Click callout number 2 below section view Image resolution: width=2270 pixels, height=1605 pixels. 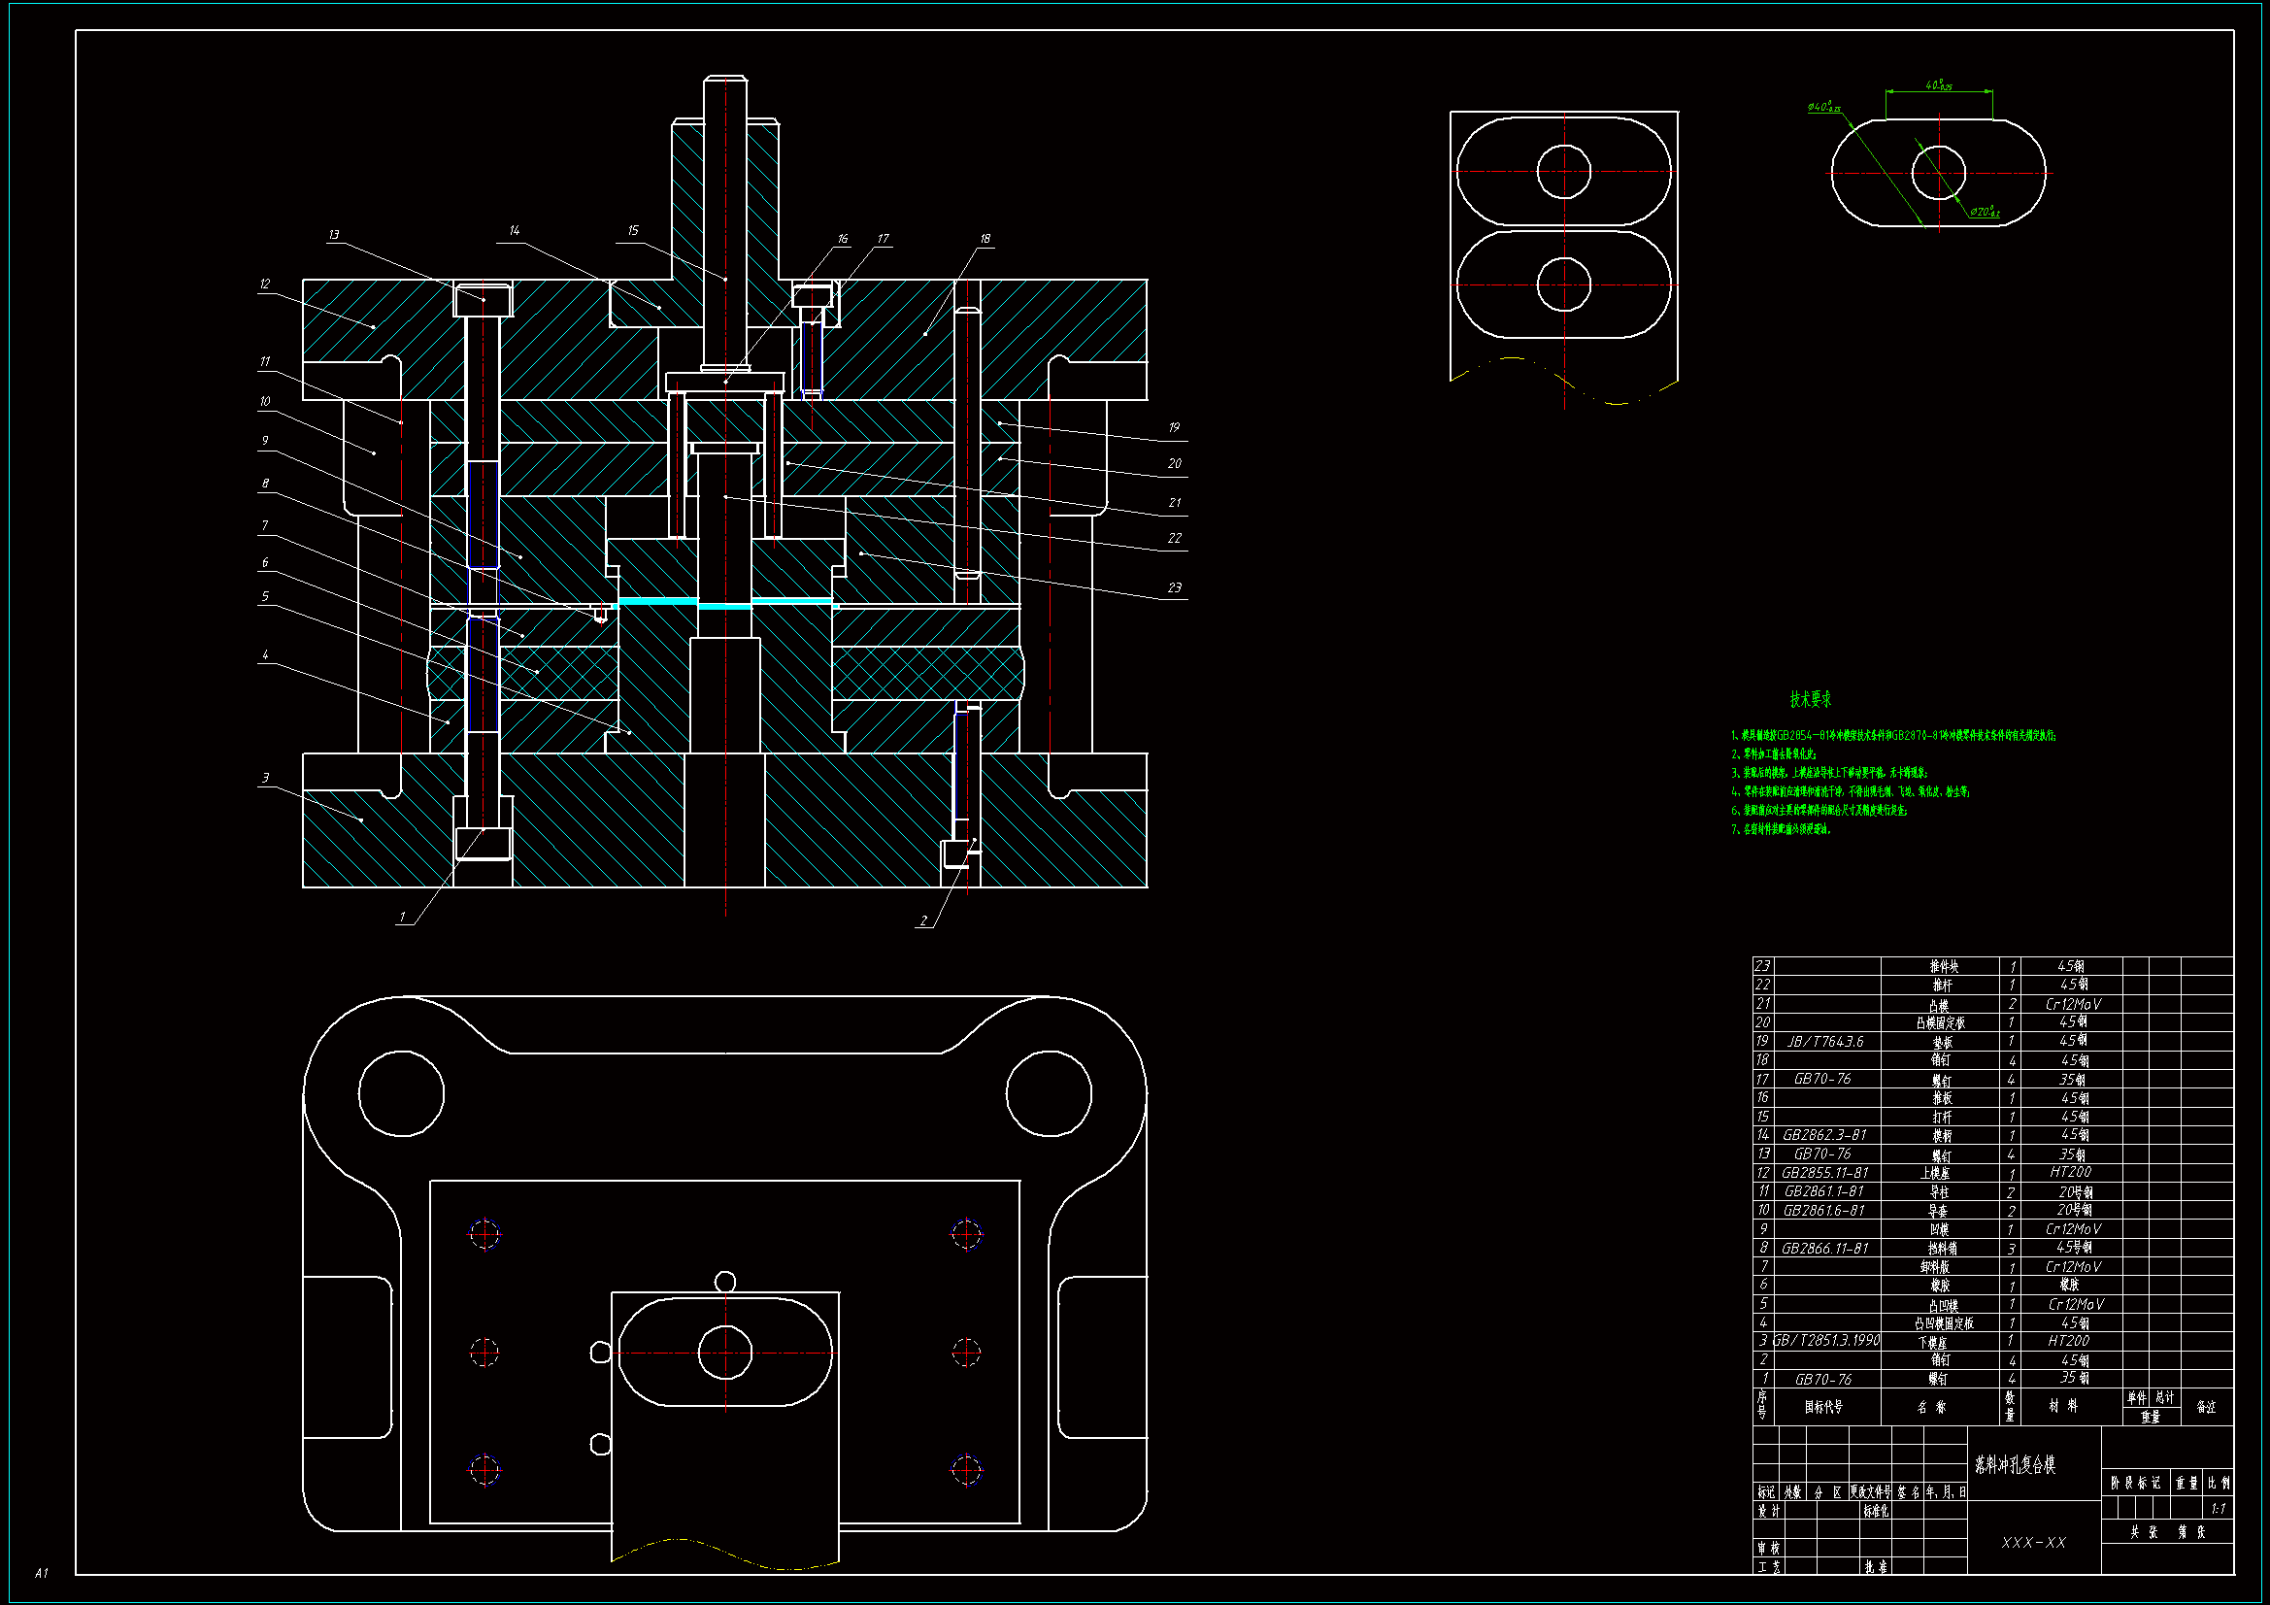pos(924,920)
